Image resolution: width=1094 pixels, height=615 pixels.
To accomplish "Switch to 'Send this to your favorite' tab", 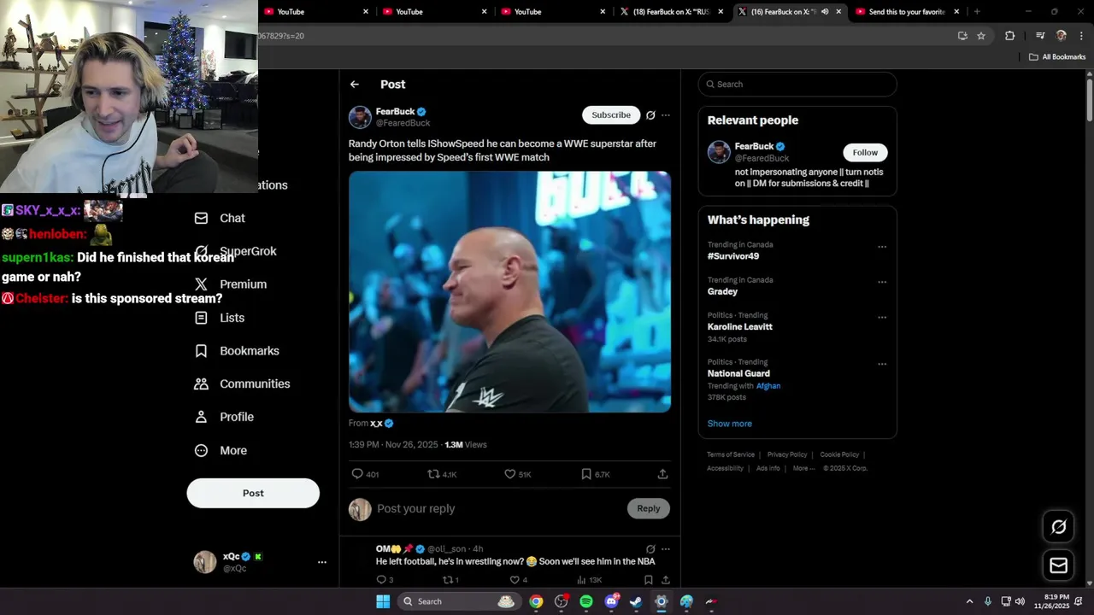I will point(906,12).
